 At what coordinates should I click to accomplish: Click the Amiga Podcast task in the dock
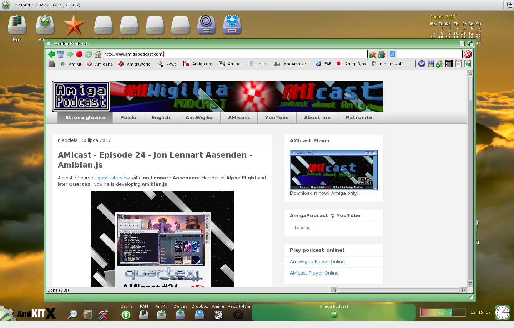[x=334, y=312]
